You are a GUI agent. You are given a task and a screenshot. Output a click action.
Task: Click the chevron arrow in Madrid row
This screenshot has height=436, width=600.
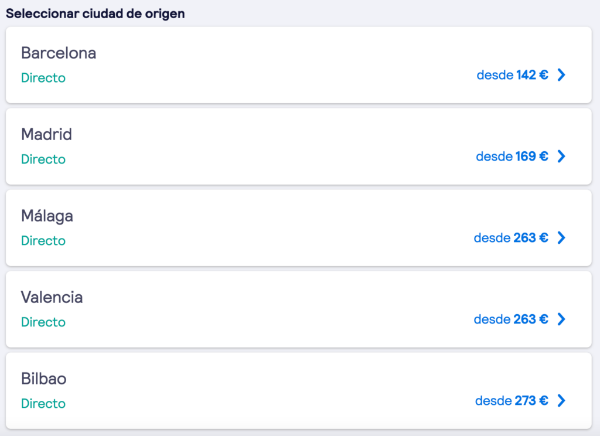click(x=561, y=156)
